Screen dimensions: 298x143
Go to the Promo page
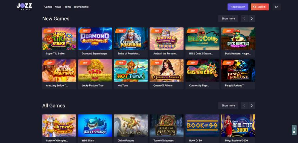click(68, 7)
